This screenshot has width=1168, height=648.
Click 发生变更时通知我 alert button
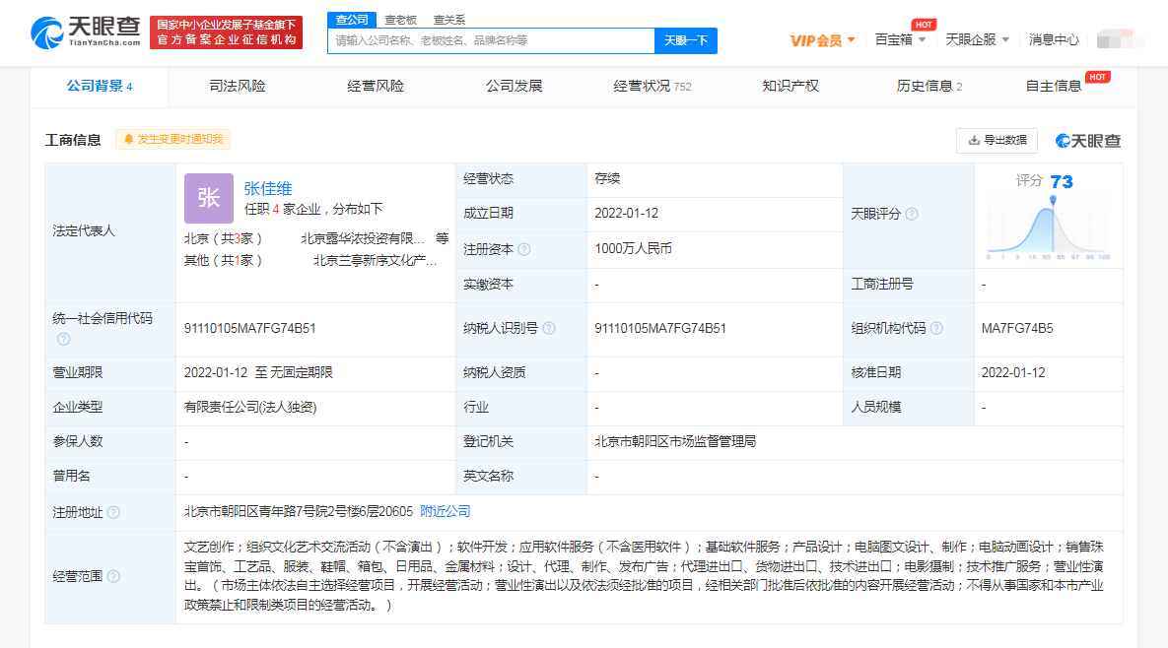(172, 139)
